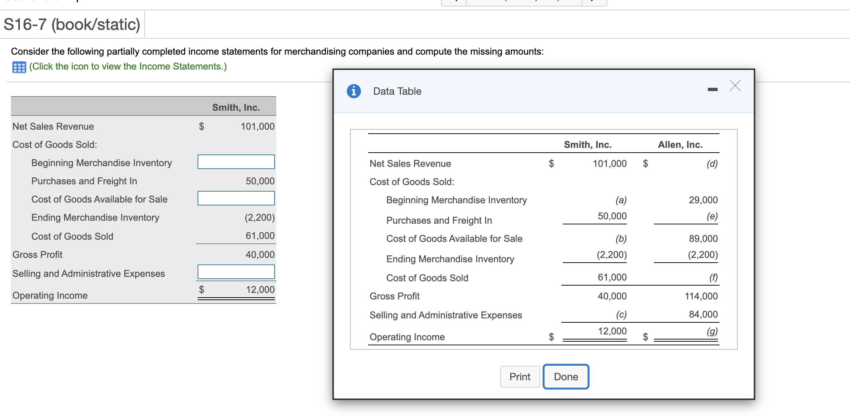The image size is (850, 416).
Task: Select the Cost of Goods Available for Sale field
Action: 235,199
